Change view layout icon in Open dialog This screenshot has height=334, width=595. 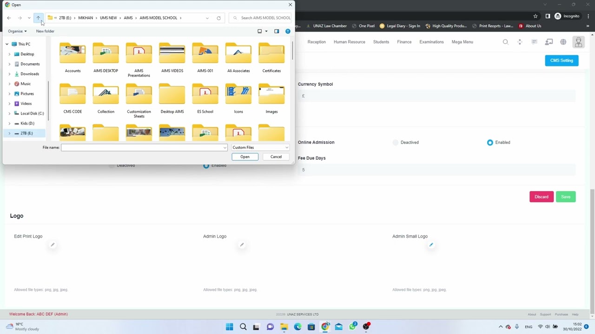(x=260, y=31)
